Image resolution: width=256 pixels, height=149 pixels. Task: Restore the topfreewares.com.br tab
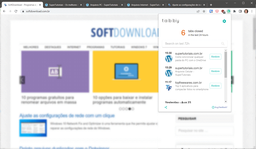tap(215, 86)
